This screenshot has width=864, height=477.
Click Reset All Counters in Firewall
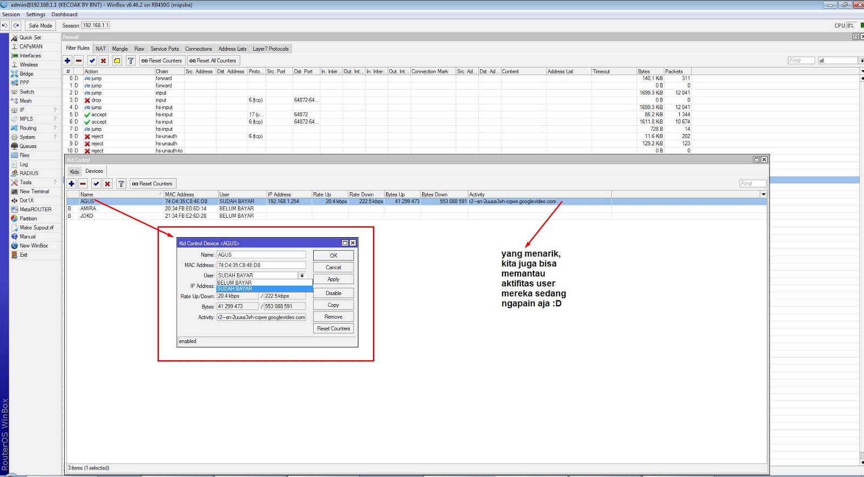click(213, 61)
